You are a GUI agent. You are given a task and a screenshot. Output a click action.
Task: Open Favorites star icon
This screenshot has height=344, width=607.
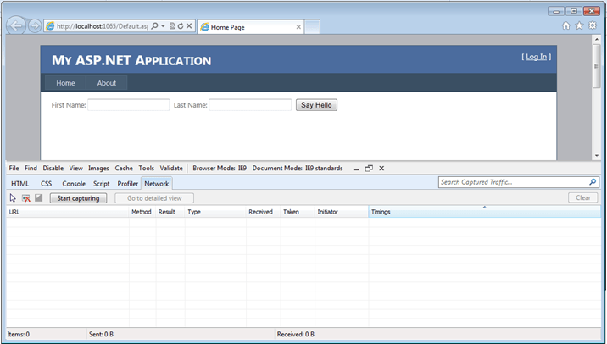(579, 25)
